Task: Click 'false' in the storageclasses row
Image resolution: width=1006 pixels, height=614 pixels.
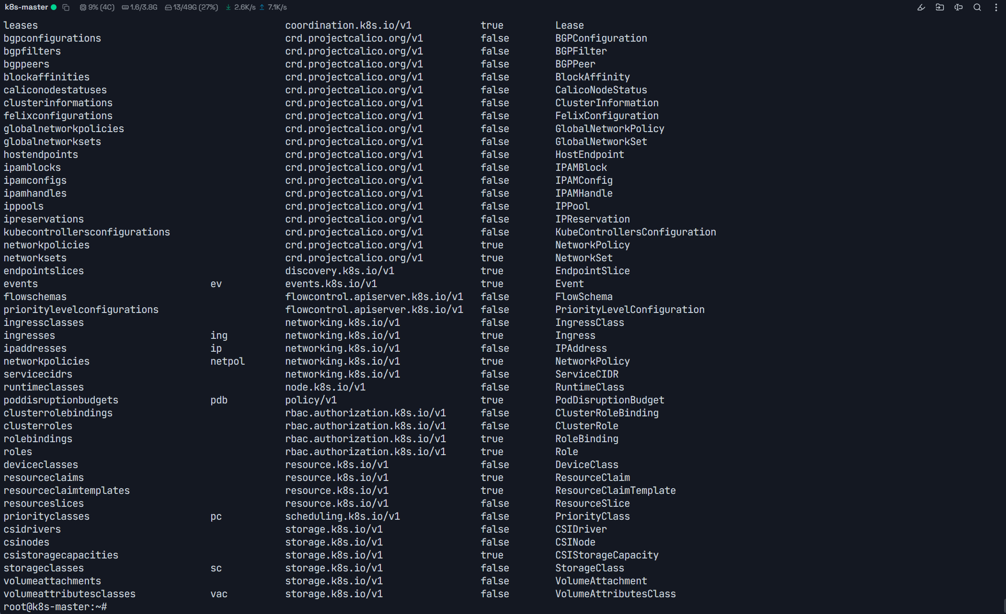Action: tap(495, 568)
